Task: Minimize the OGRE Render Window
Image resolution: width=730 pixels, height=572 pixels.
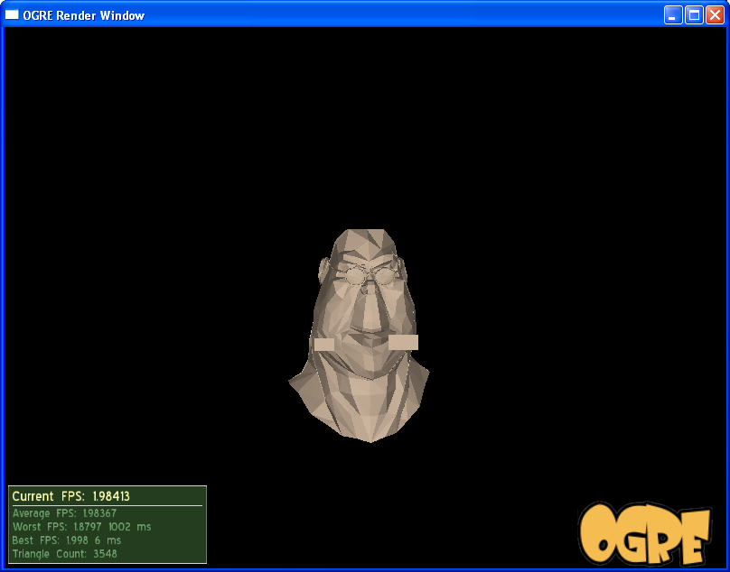Action: point(673,15)
